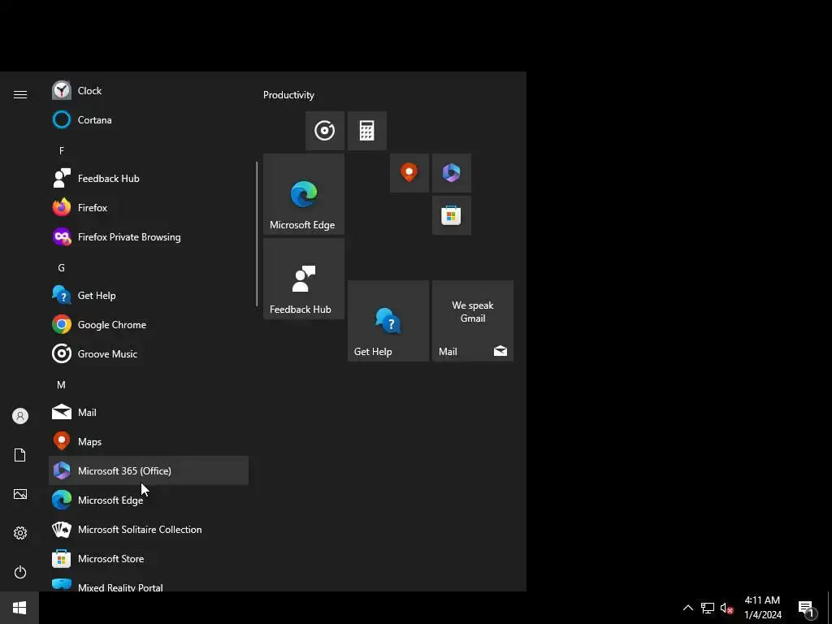
Task: Close Start menu with Windows Start button
Action: coord(19,608)
